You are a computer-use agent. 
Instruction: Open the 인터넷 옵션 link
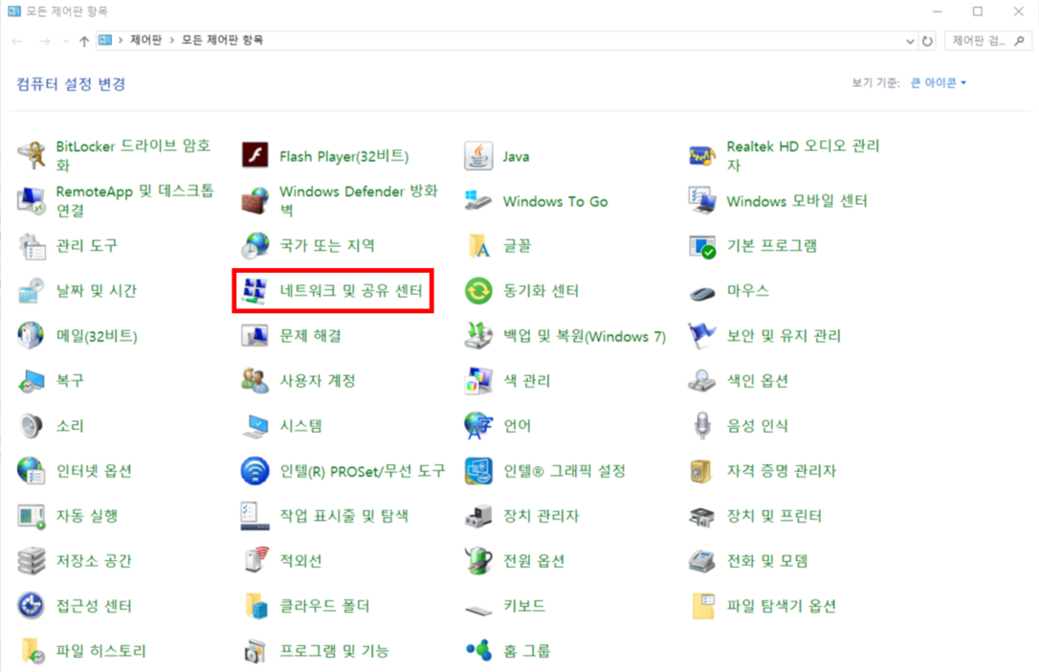(x=94, y=471)
